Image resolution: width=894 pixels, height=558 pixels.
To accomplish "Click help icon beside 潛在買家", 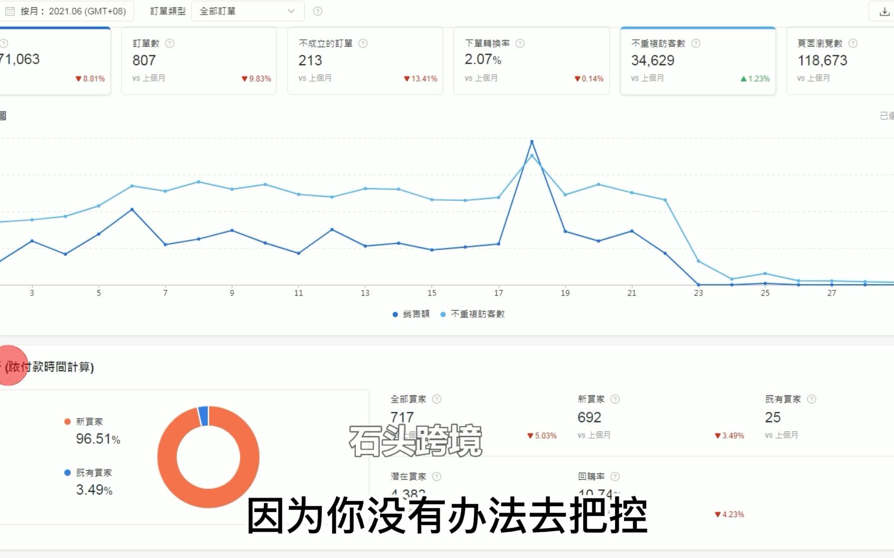I will pyautogui.click(x=437, y=476).
